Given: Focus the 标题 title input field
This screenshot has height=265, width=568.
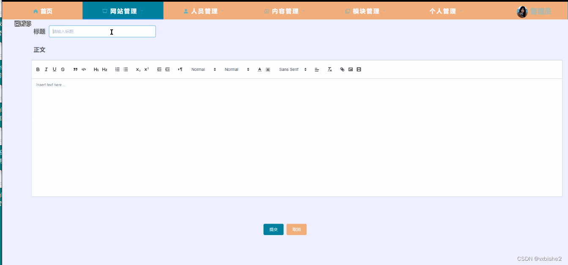Looking at the screenshot, I should (102, 32).
